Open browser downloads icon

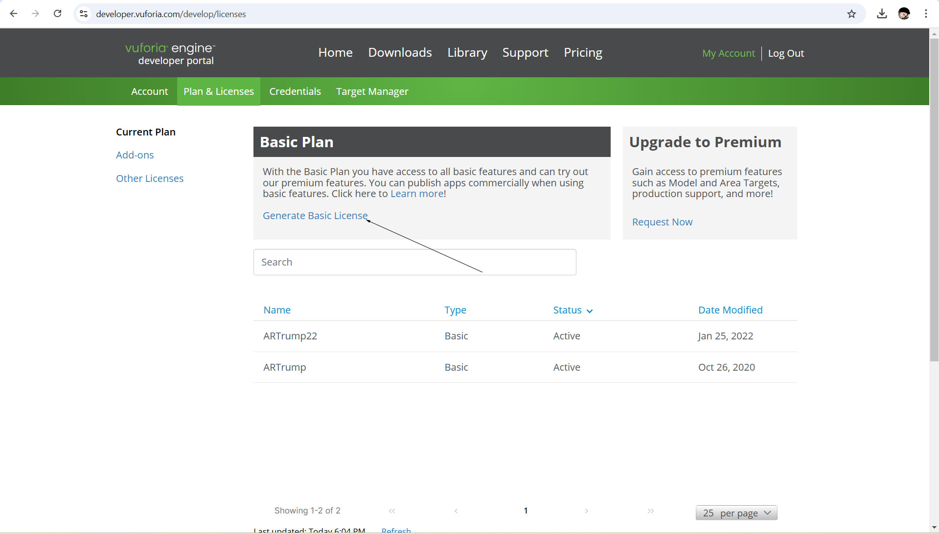point(882,14)
